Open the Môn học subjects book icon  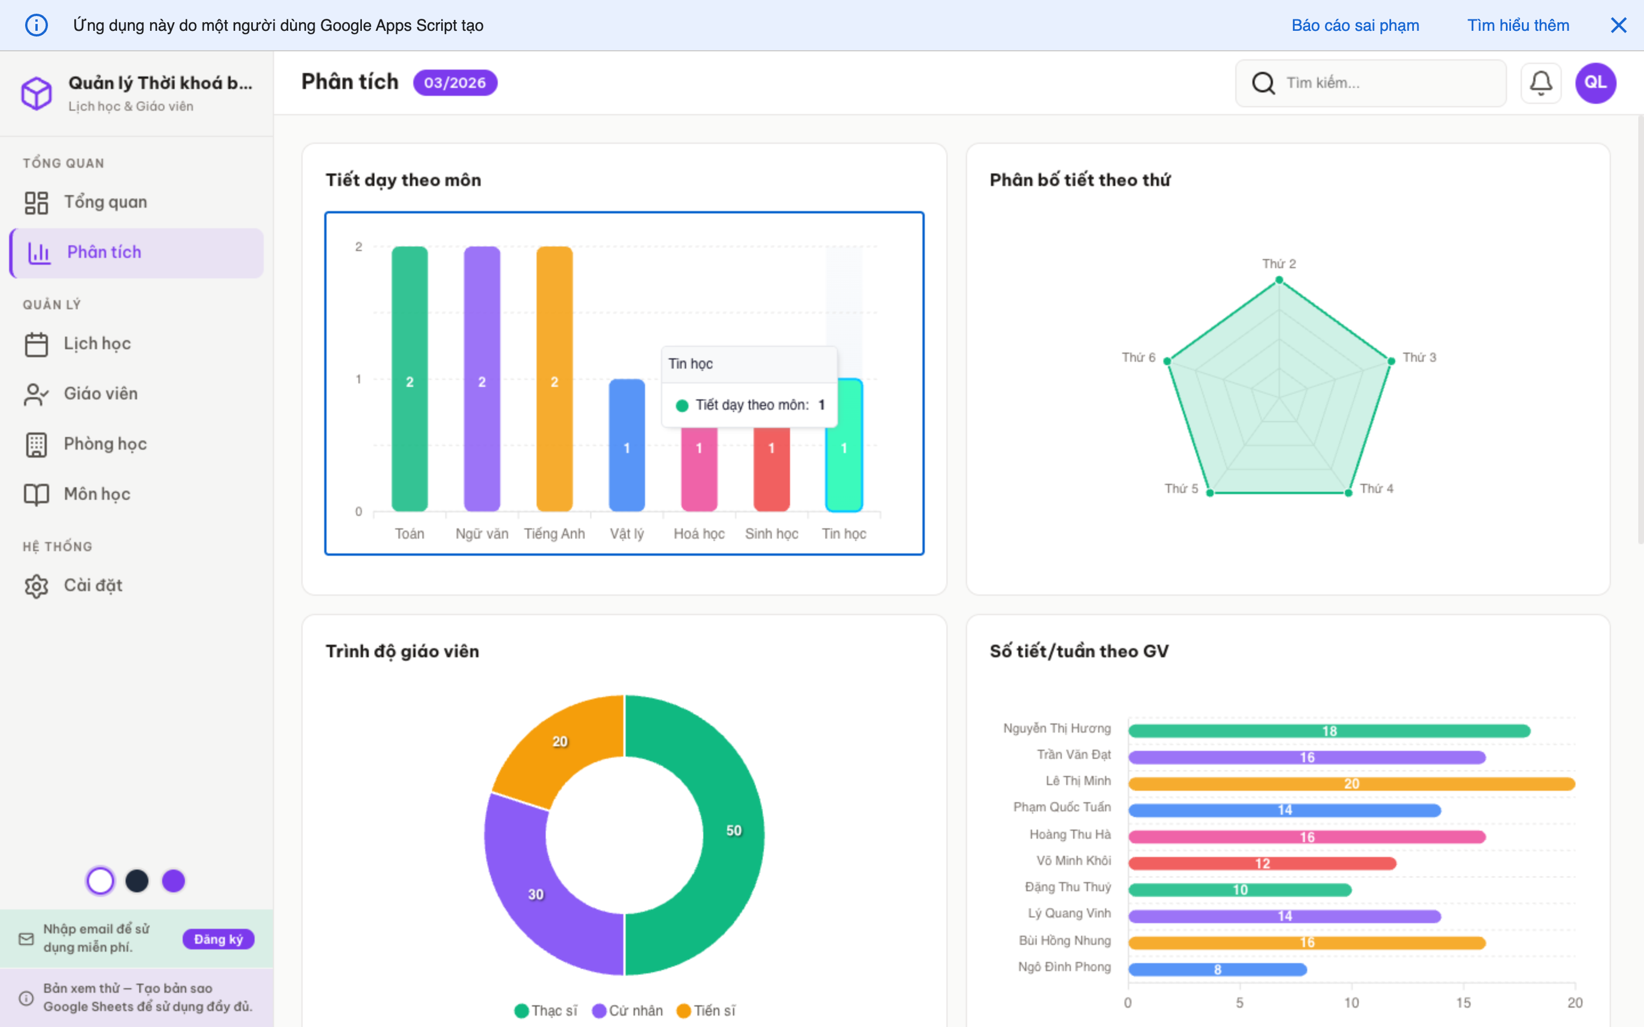click(x=37, y=494)
